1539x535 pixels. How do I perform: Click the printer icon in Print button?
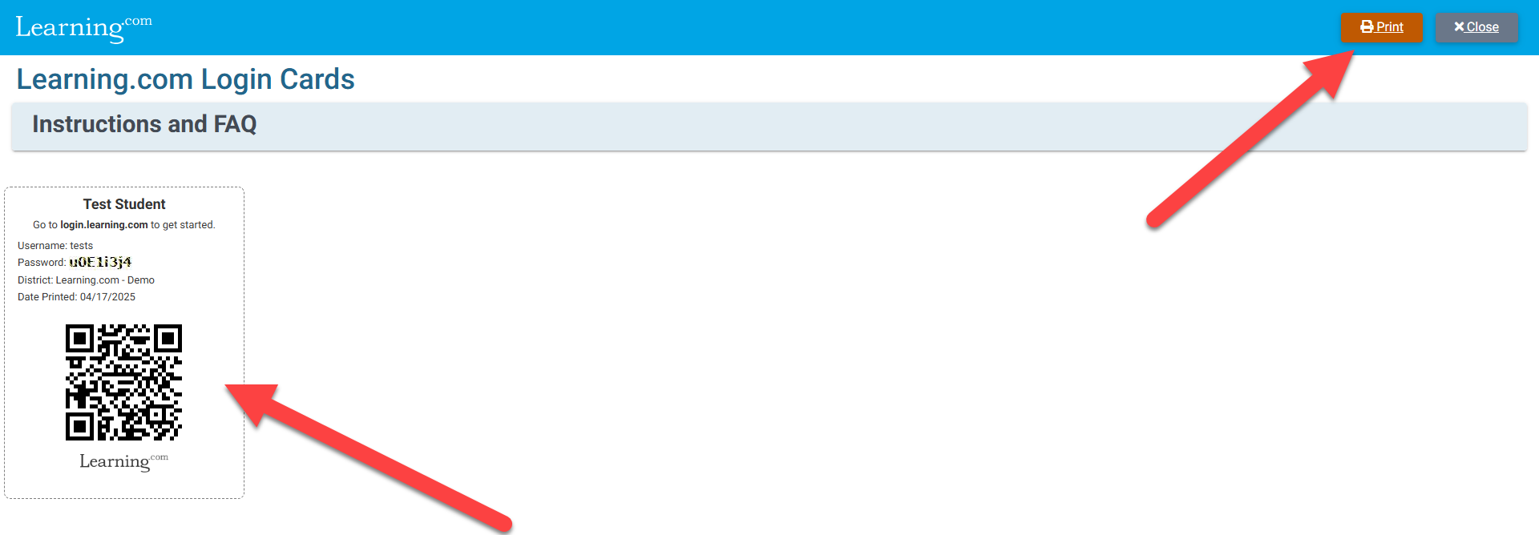[x=1367, y=27]
